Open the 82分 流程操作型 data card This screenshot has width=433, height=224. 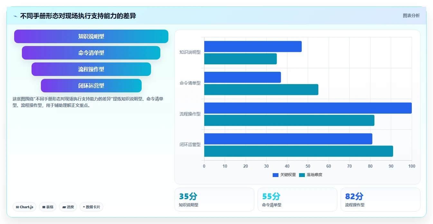pos(381,200)
